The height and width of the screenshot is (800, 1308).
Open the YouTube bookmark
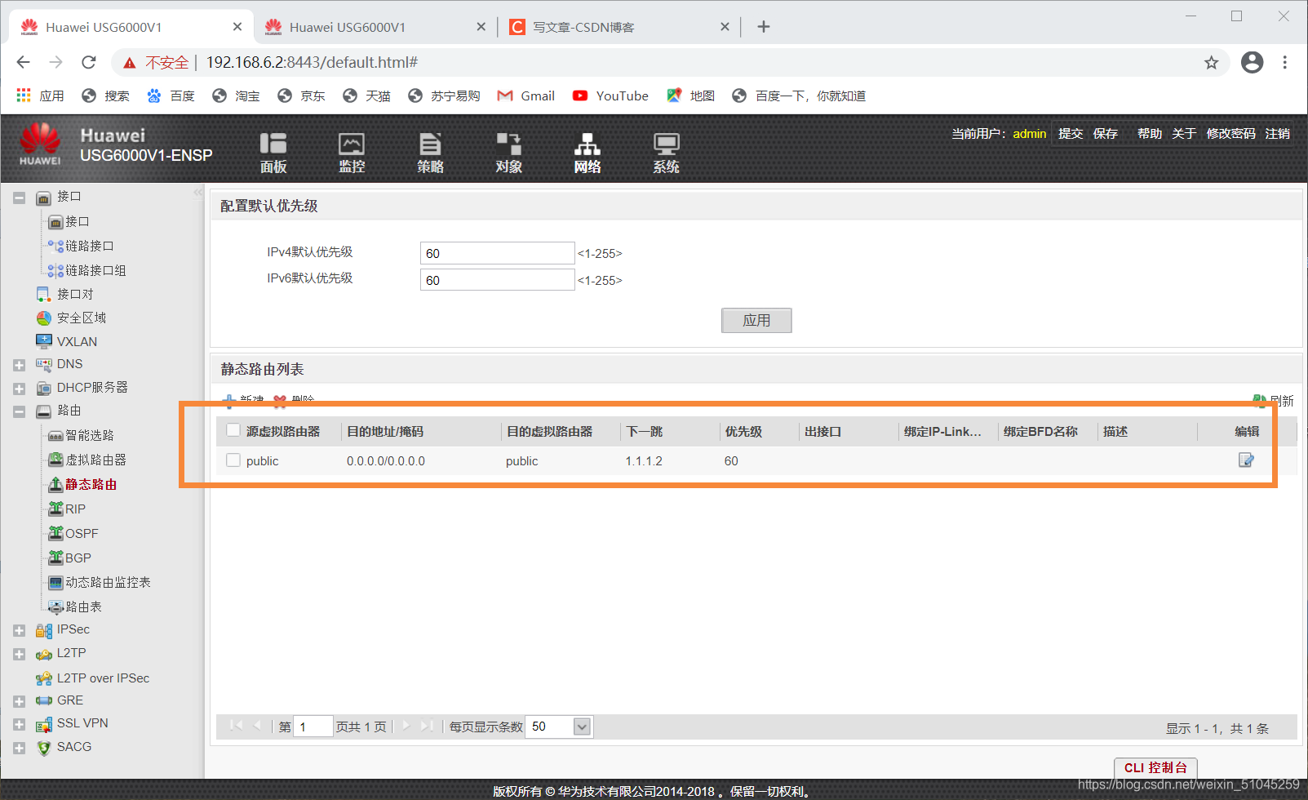pos(610,96)
